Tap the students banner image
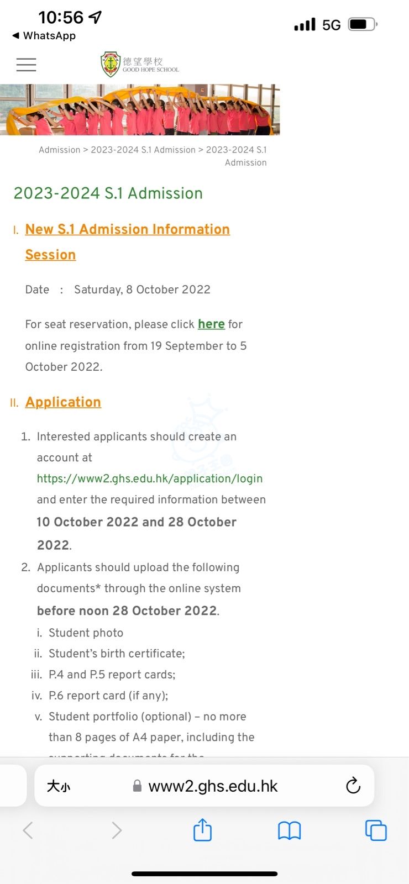Image resolution: width=409 pixels, height=884 pixels. 140,109
